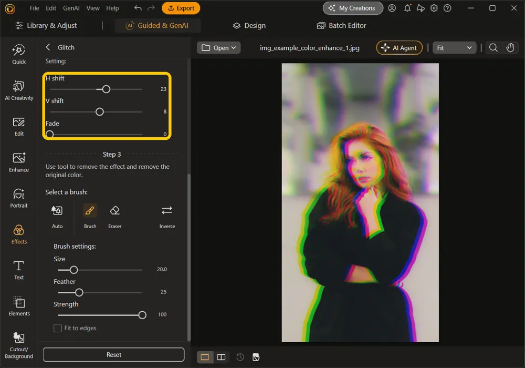Click the redo arrow
The width and height of the screenshot is (525, 368).
[151, 8]
